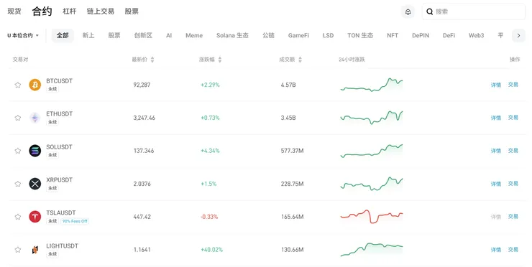
Task: Click 交易 for LIGHTUSDT
Action: click(x=513, y=250)
